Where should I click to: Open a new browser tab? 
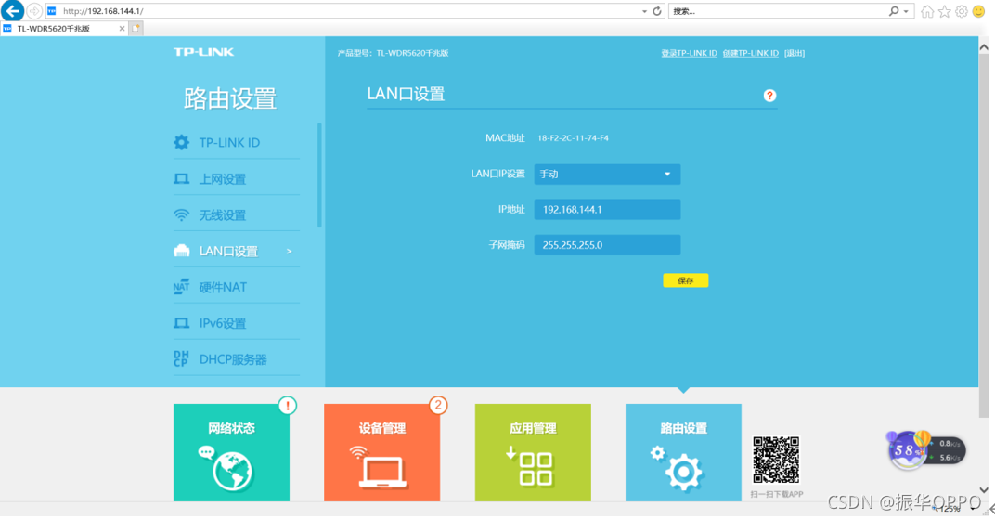click(136, 29)
